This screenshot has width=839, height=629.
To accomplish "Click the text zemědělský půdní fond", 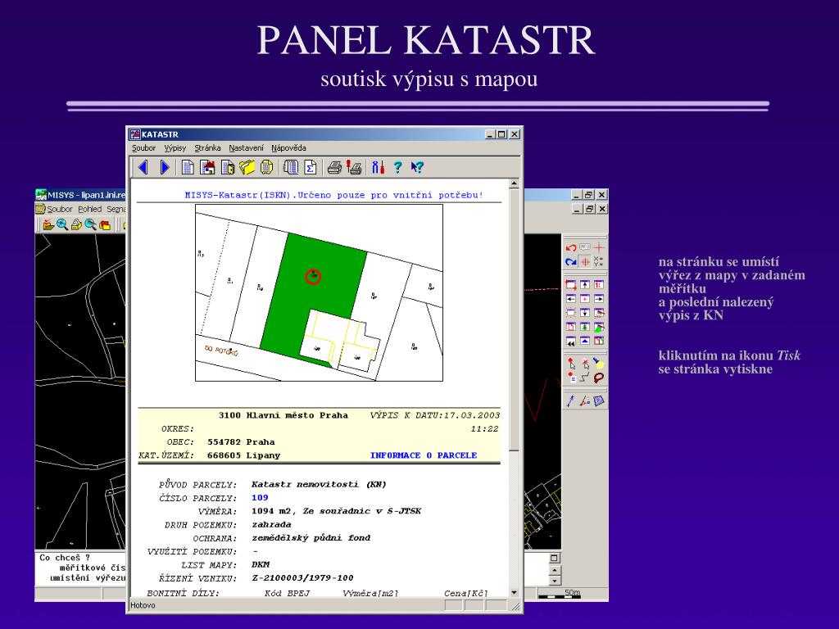I will [x=311, y=537].
